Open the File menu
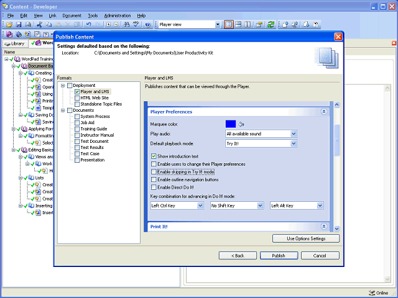 (11, 16)
